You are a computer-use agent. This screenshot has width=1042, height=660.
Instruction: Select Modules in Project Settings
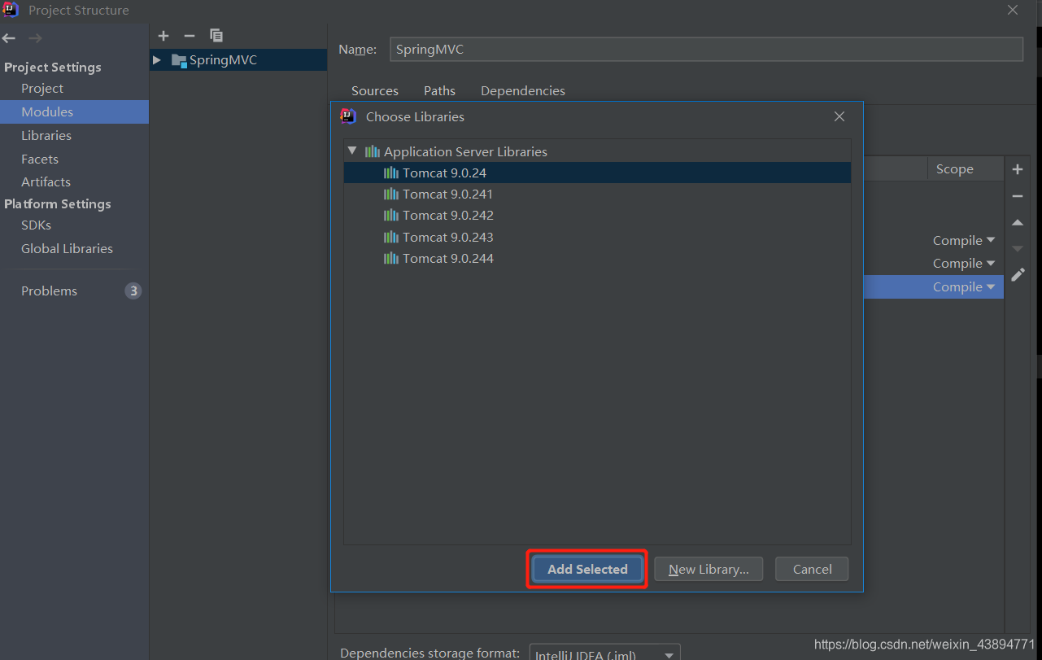(x=74, y=112)
